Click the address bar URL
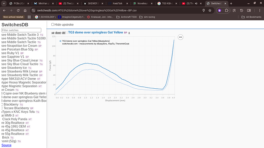264x148 pixels. pyautogui.click(x=87, y=10)
